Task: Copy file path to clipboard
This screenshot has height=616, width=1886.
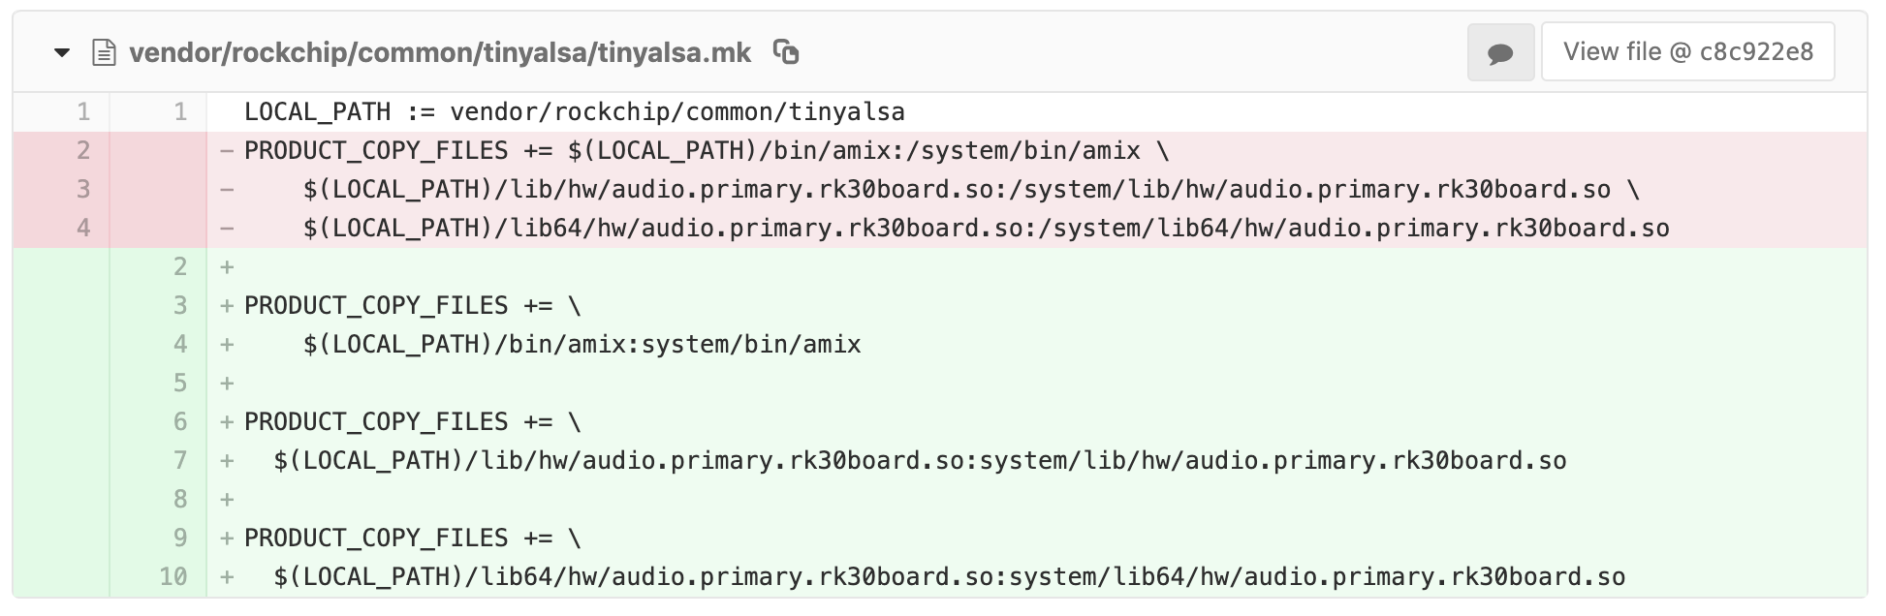Action: (x=786, y=52)
